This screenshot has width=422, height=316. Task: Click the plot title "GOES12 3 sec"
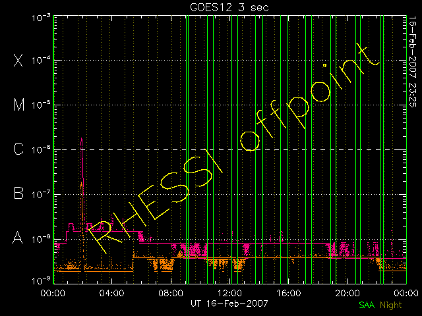[229, 7]
